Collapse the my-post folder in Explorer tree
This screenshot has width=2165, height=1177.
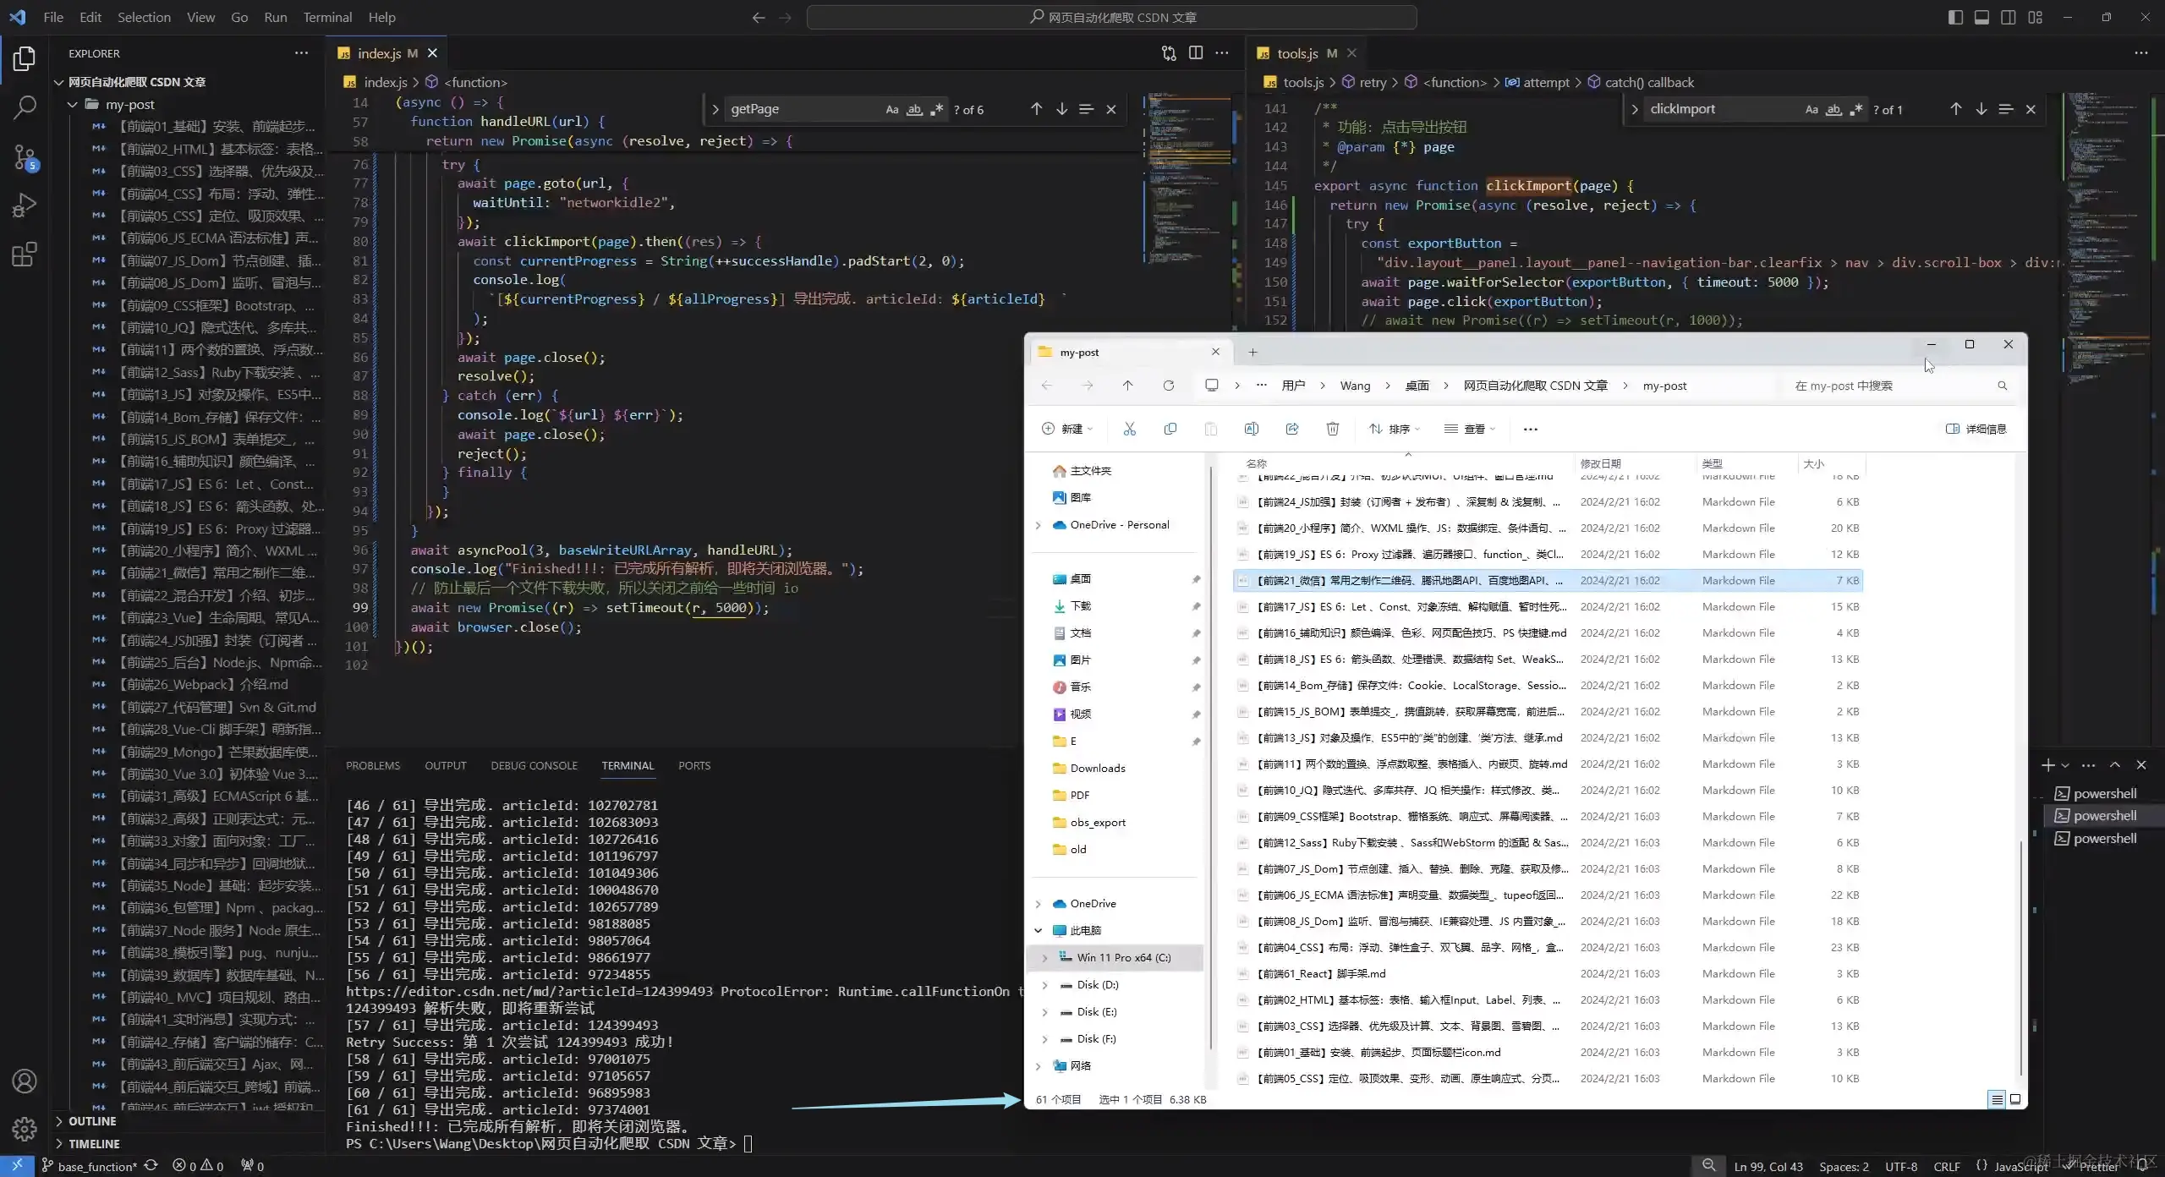(73, 105)
